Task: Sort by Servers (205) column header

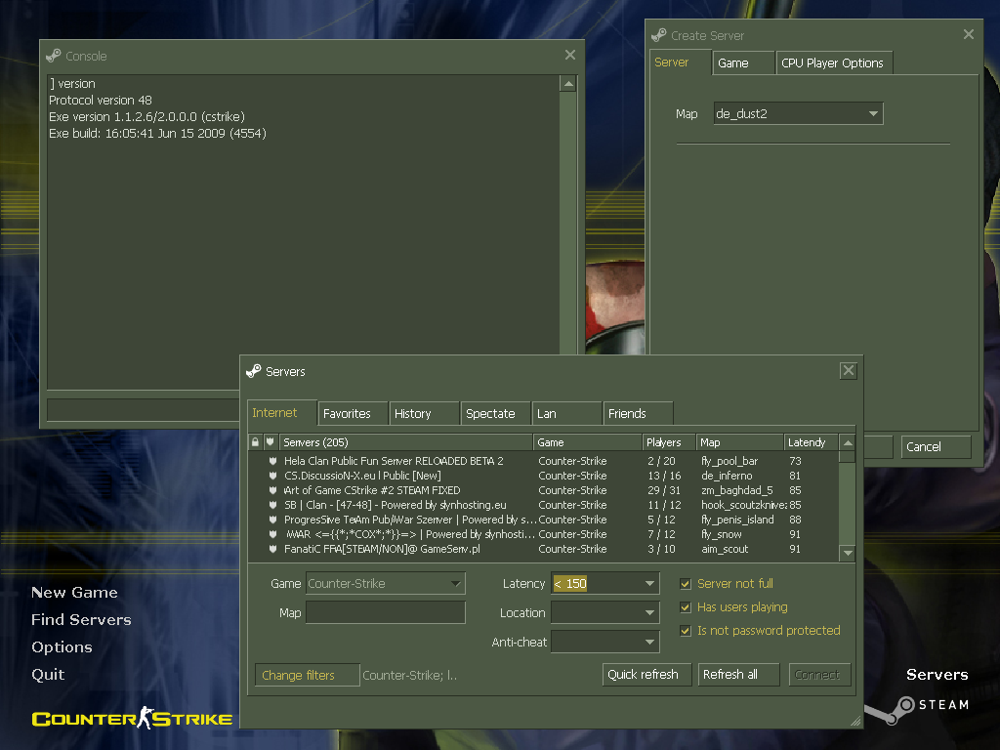Action: click(x=405, y=442)
